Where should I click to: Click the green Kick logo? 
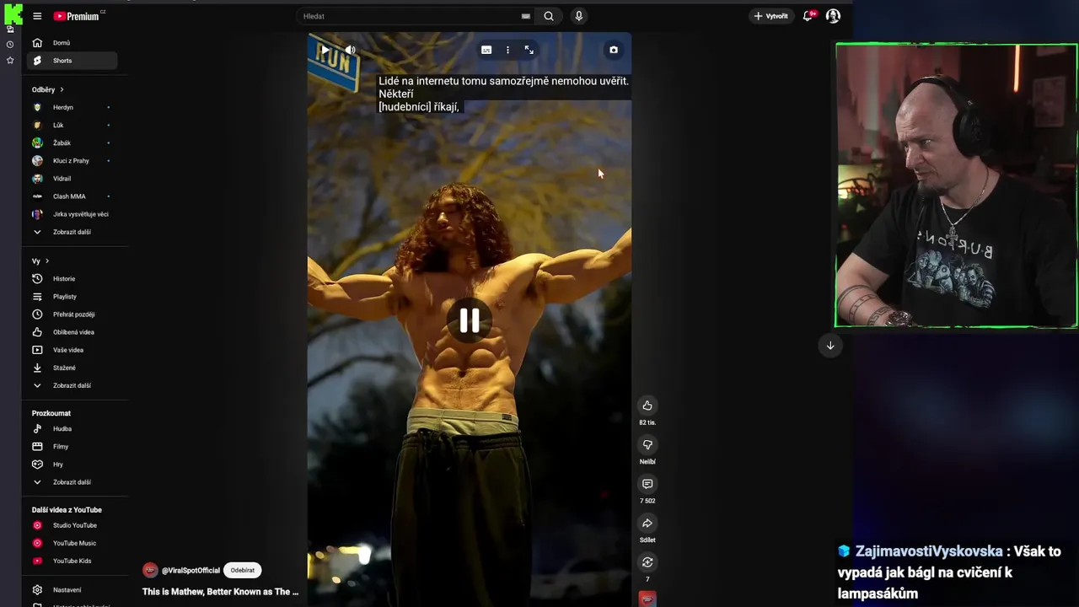tap(13, 14)
